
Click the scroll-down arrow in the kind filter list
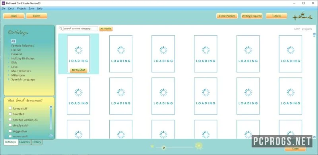click(51, 136)
